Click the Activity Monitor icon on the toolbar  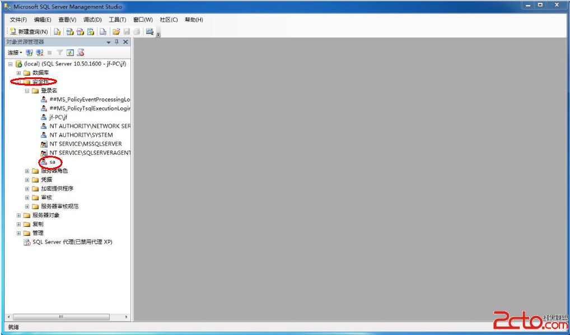tap(149, 31)
